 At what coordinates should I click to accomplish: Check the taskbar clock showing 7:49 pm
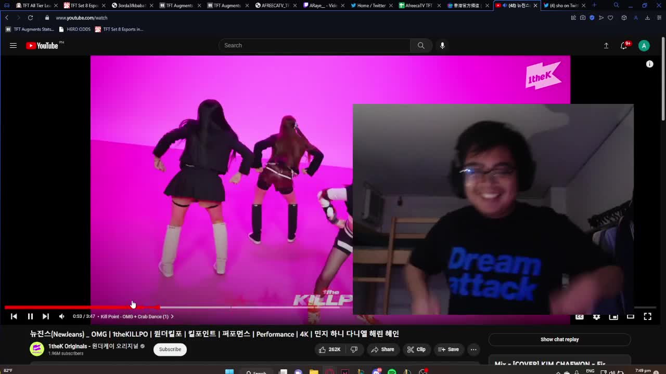point(643,371)
